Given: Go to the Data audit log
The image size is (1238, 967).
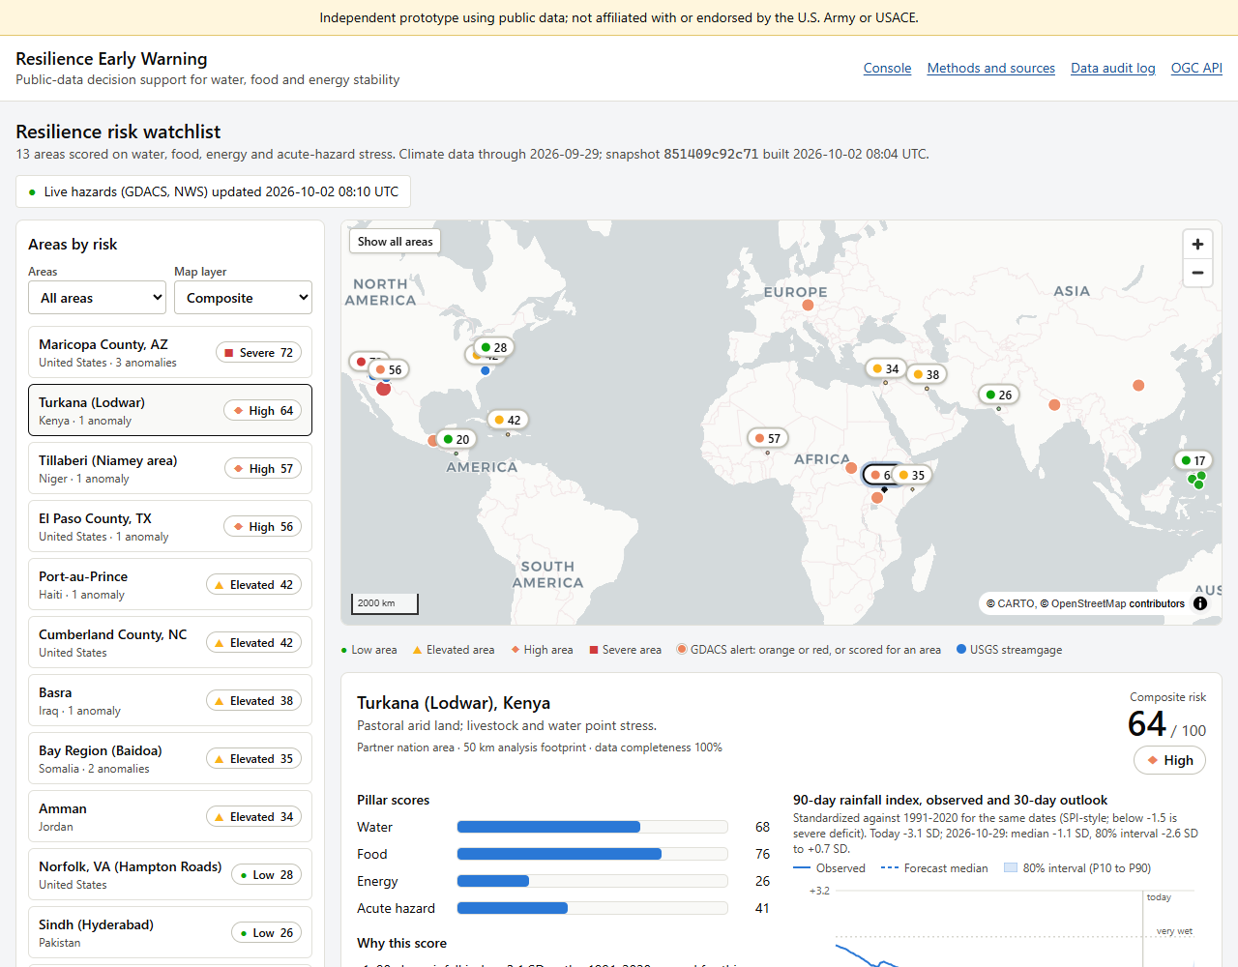Looking at the screenshot, I should click(x=1113, y=68).
